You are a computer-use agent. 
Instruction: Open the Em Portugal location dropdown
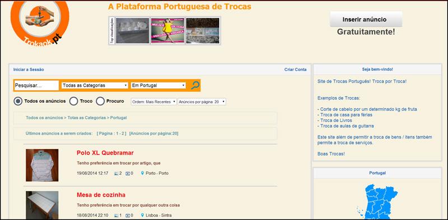[x=158, y=85]
